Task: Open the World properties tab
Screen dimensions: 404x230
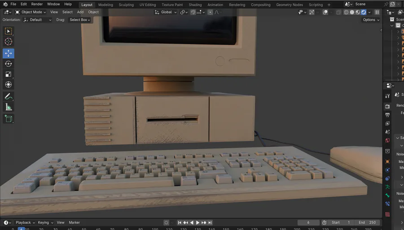Action: 387,140
